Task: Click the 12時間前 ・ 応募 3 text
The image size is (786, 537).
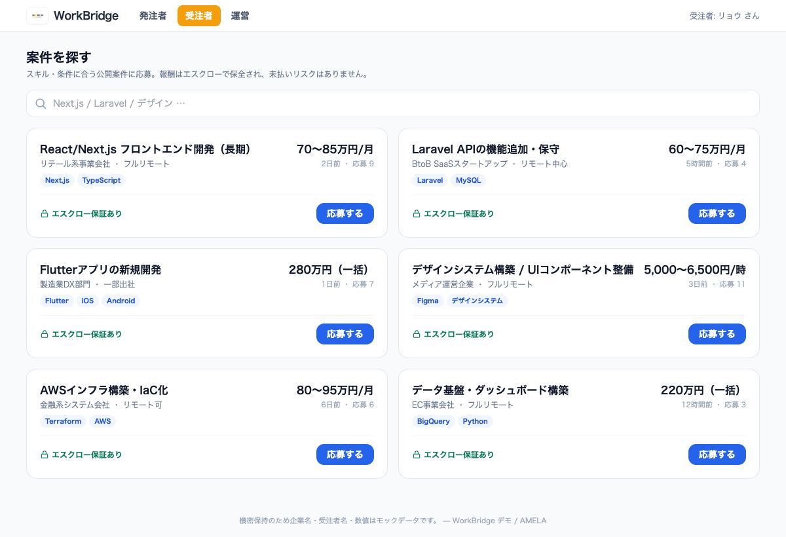Action: 713,405
